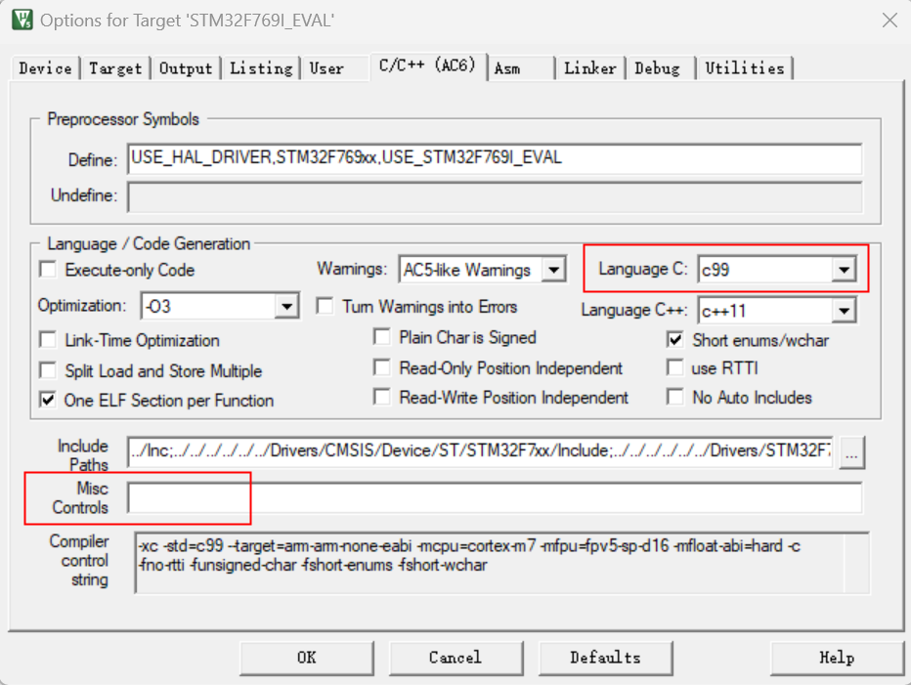Open the Language C dropdown
This screenshot has height=685, width=911.
(844, 271)
